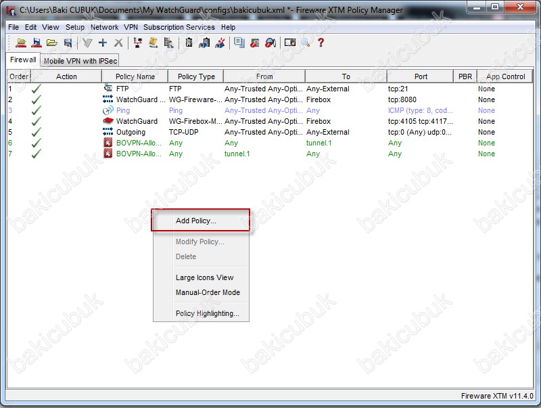Open the red network diagram toolbar icon
The image size is (541, 408).
click(138, 43)
